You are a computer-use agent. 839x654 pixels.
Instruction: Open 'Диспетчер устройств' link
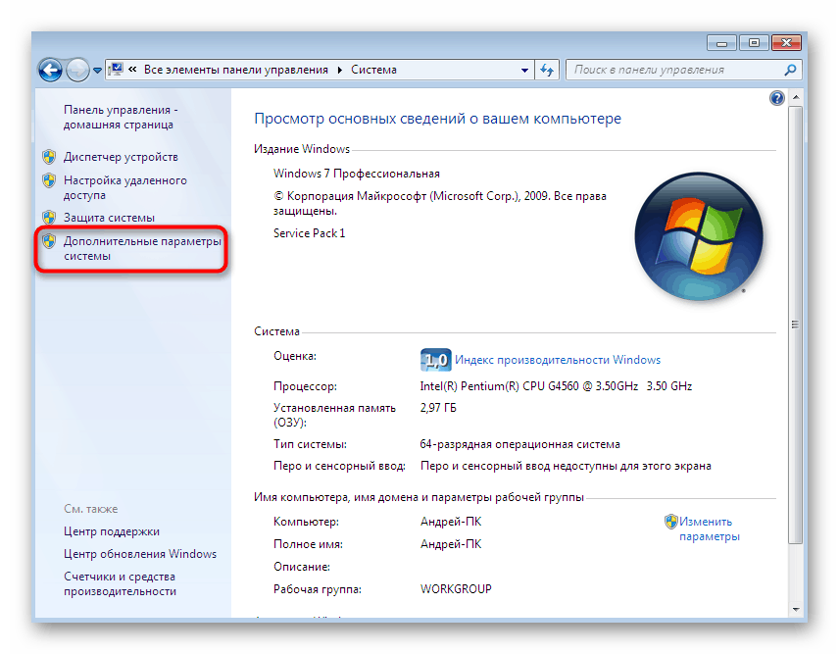(121, 157)
